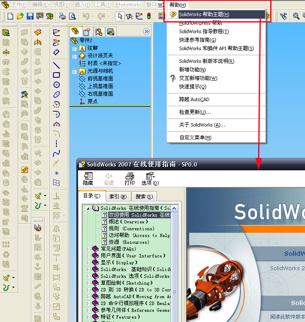The width and height of the screenshot is (305, 322).
Task: Select 前视基准面 in feature tree
Action: click(100, 79)
